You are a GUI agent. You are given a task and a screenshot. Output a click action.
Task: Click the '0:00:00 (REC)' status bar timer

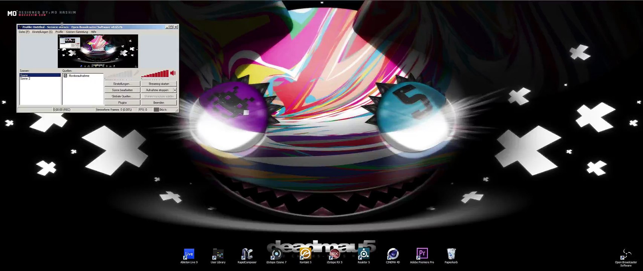[62, 110]
